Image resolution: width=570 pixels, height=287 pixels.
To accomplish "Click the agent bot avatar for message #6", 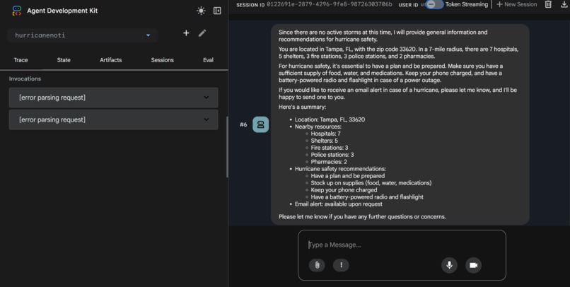I will [261, 124].
